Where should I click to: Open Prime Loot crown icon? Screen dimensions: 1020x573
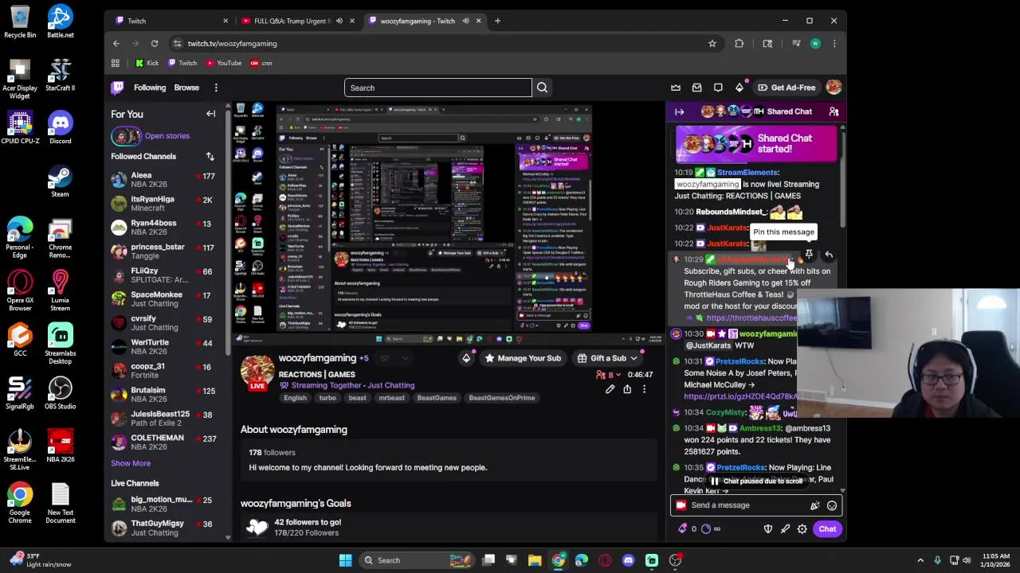coord(676,88)
